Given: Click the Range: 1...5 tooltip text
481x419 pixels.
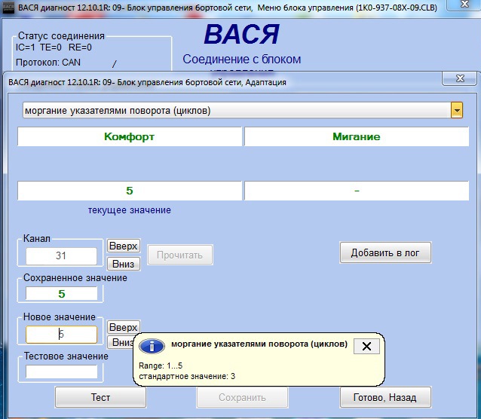Looking at the screenshot, I should pyautogui.click(x=161, y=365).
